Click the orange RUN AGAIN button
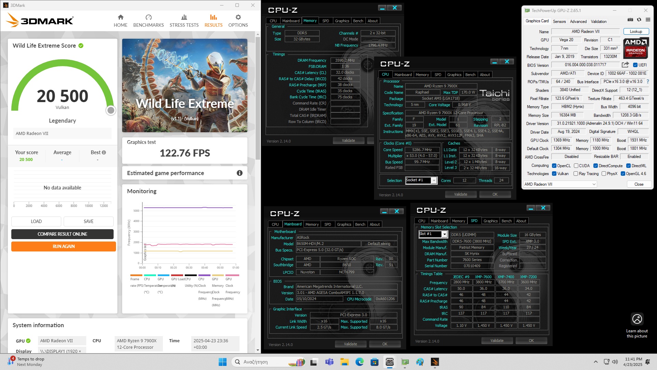 pyautogui.click(x=64, y=246)
